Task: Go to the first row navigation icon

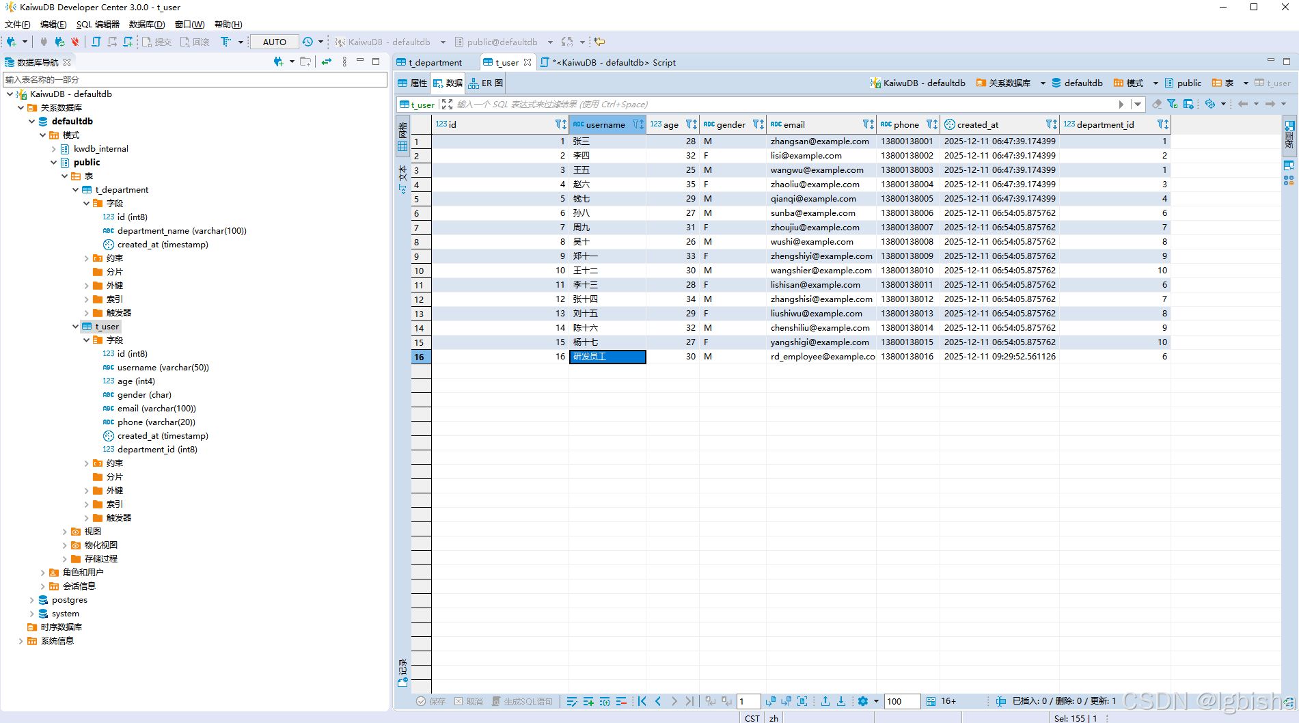Action: pyautogui.click(x=642, y=701)
